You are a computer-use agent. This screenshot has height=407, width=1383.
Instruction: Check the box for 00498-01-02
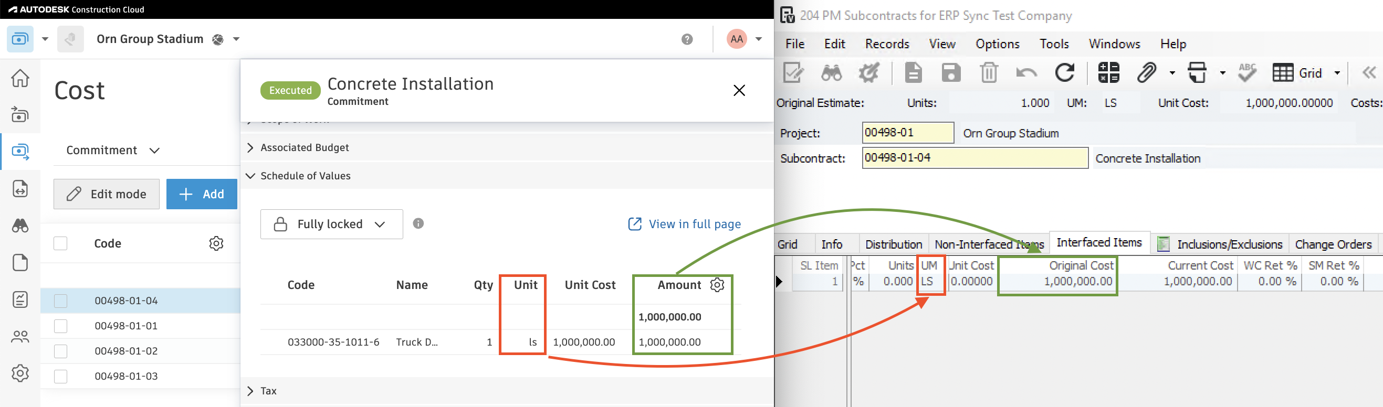pos(61,351)
